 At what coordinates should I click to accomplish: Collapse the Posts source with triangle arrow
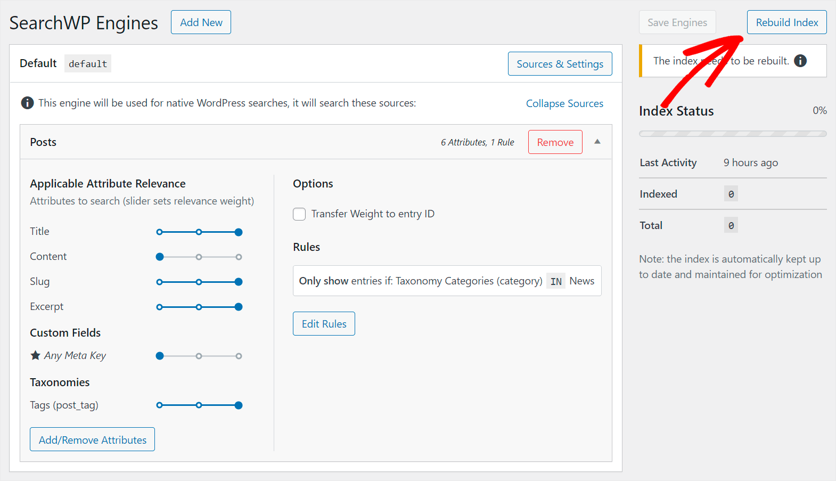pyautogui.click(x=597, y=142)
